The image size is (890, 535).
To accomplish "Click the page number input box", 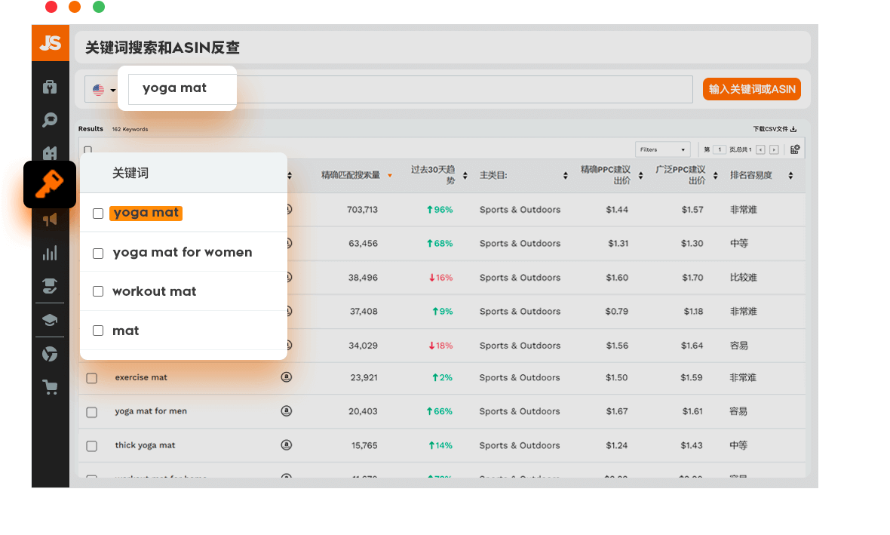I will tap(719, 149).
